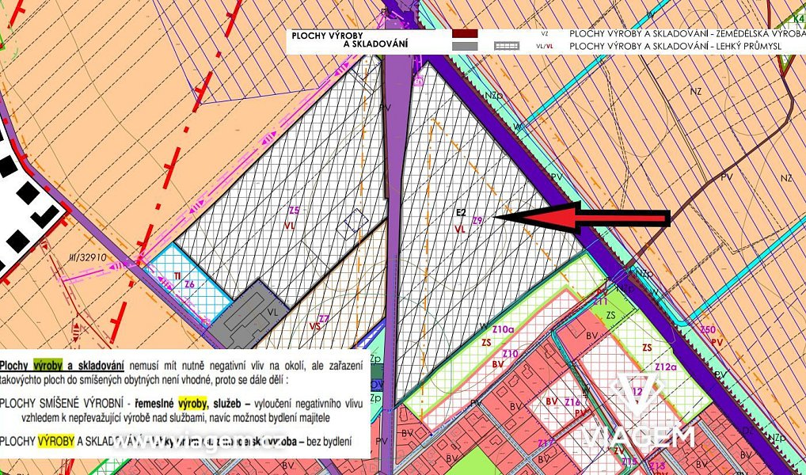Click the hatched grid legend swatch
806x475 pixels.
[x=507, y=46]
